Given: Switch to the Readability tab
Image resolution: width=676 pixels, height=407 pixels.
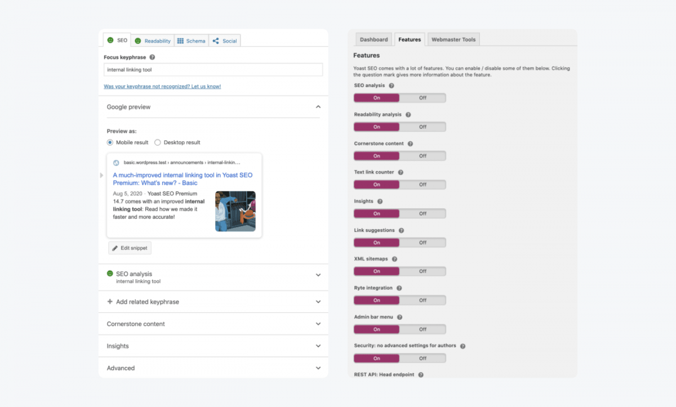Looking at the screenshot, I should [x=153, y=41].
